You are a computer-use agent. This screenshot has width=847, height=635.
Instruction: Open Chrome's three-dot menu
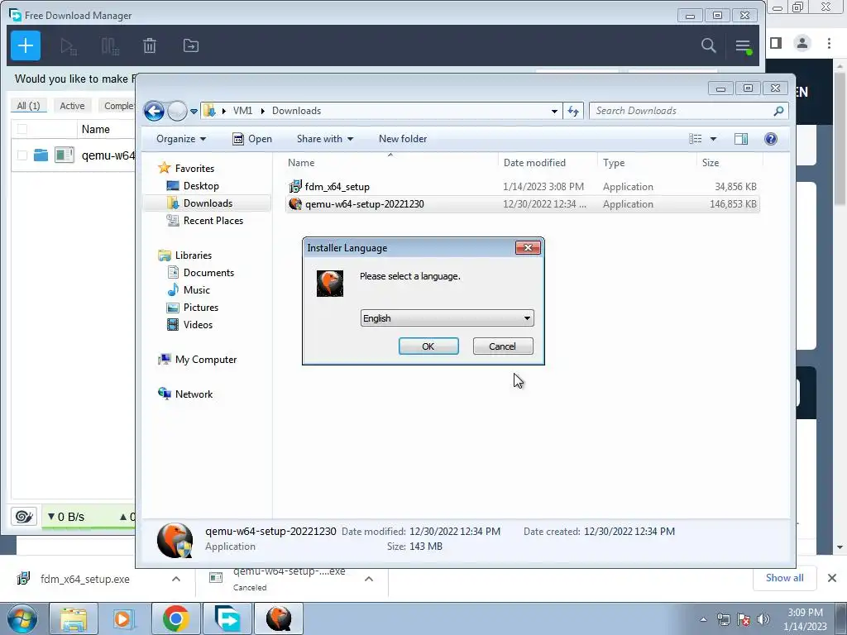pos(829,43)
